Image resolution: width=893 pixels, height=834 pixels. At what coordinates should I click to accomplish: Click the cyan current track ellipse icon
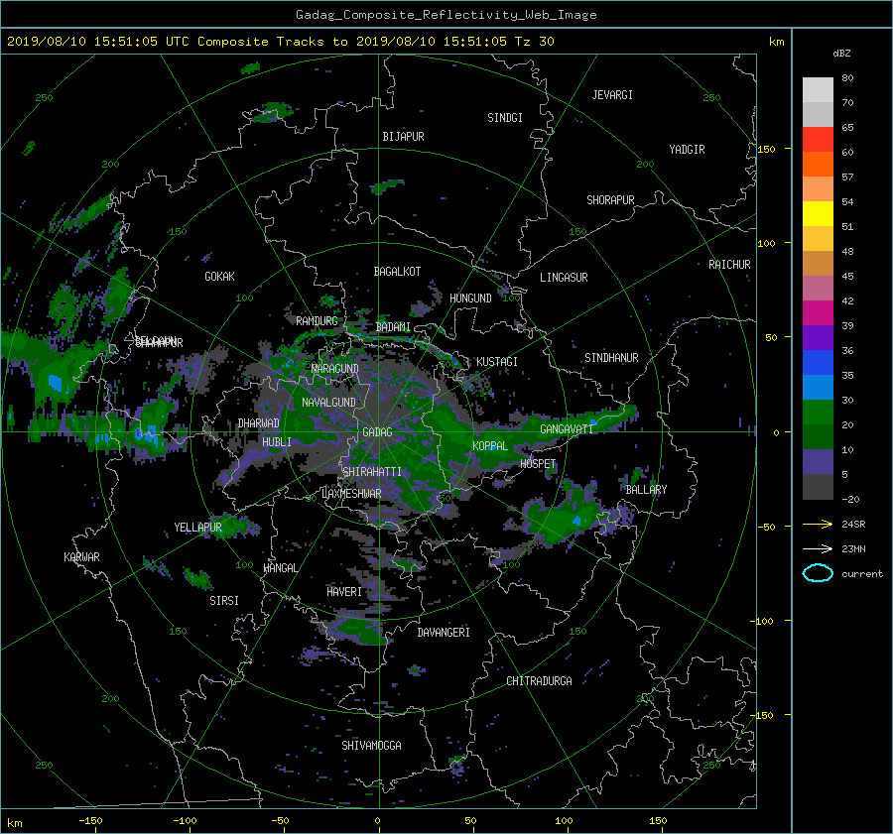coord(818,573)
